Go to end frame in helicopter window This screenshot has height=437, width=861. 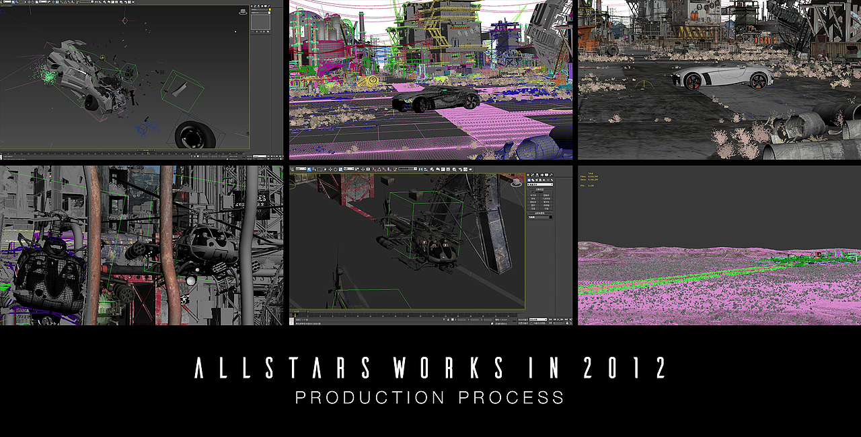click(566, 320)
